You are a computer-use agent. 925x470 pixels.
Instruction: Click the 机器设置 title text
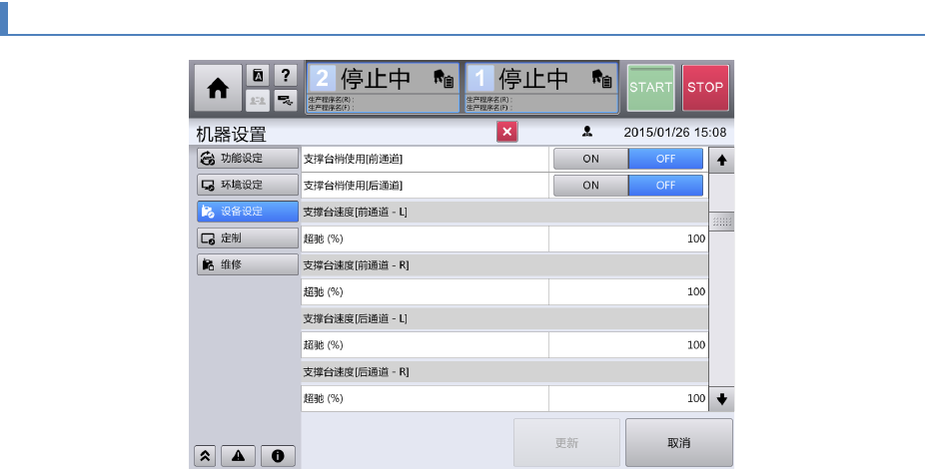[232, 135]
